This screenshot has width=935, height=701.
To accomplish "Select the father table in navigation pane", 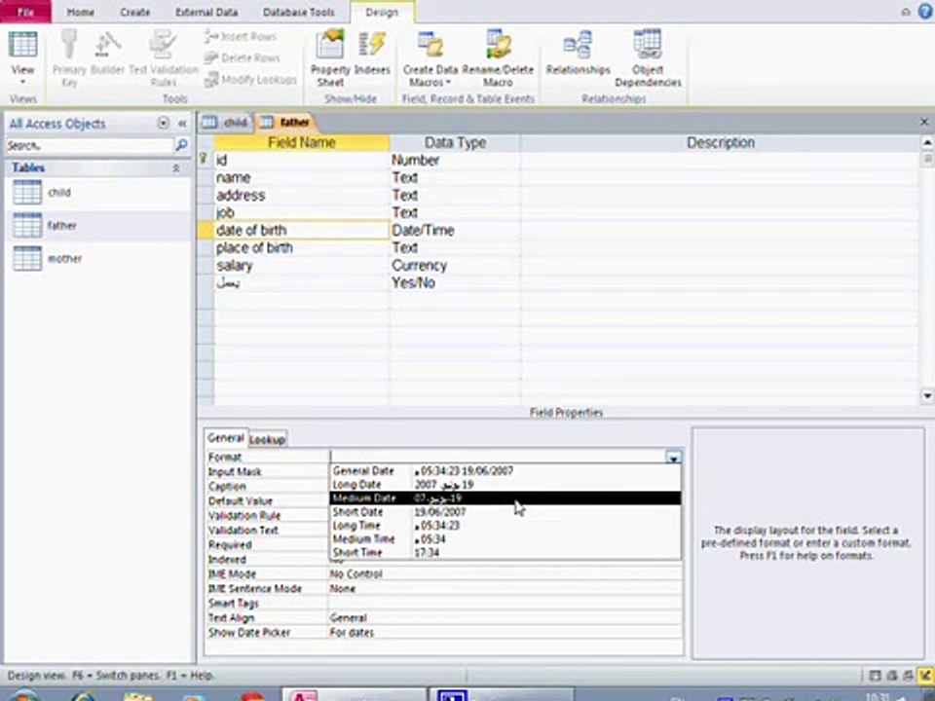I will (98, 225).
